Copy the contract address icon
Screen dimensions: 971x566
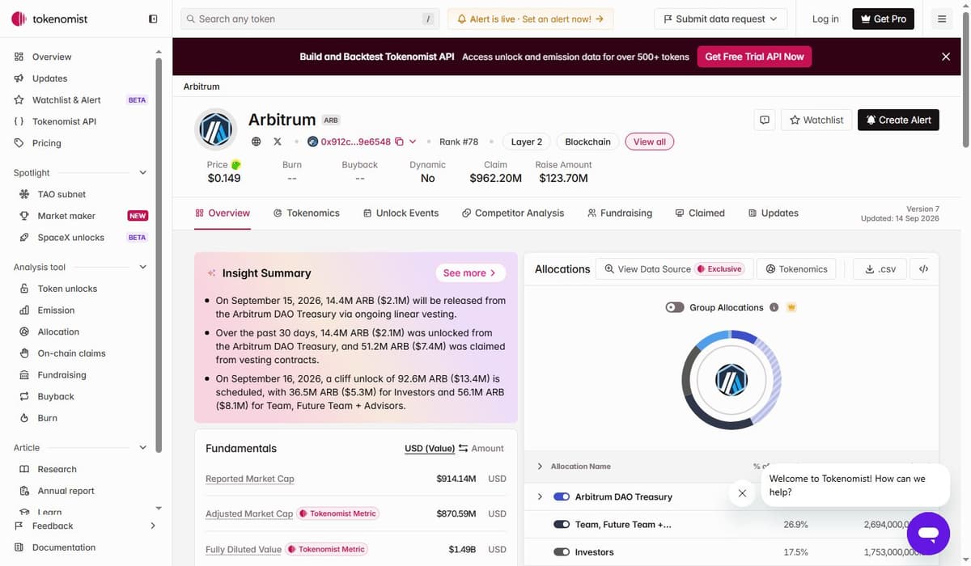(x=399, y=141)
